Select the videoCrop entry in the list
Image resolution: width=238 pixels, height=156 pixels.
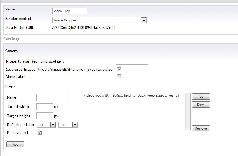tap(131, 96)
